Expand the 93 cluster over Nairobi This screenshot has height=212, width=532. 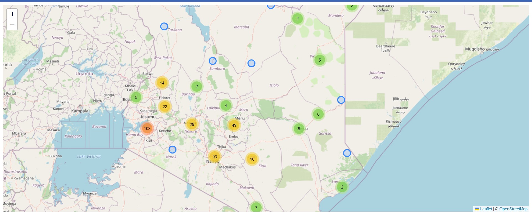(x=215, y=157)
